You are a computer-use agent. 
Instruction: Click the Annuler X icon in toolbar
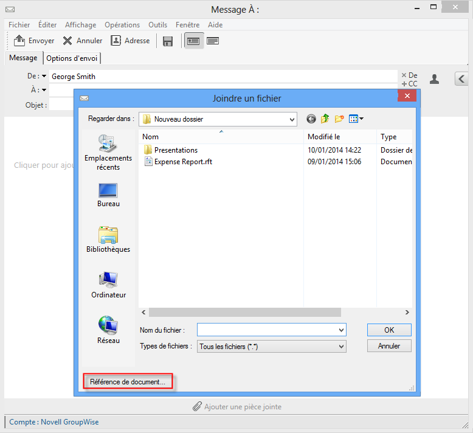click(x=67, y=40)
